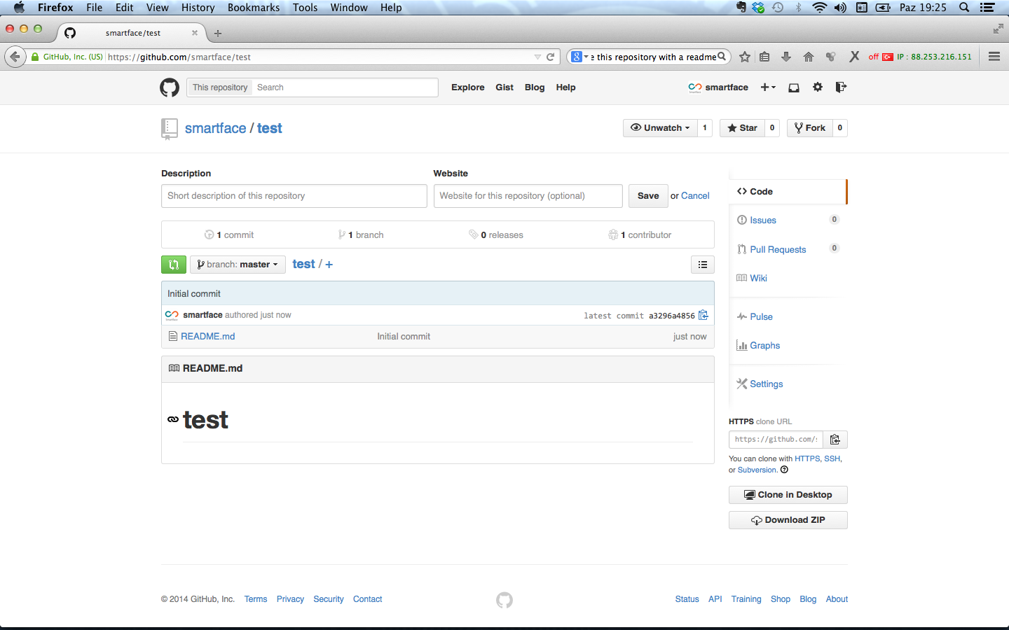Click the Firefox back arrow

tap(15, 57)
